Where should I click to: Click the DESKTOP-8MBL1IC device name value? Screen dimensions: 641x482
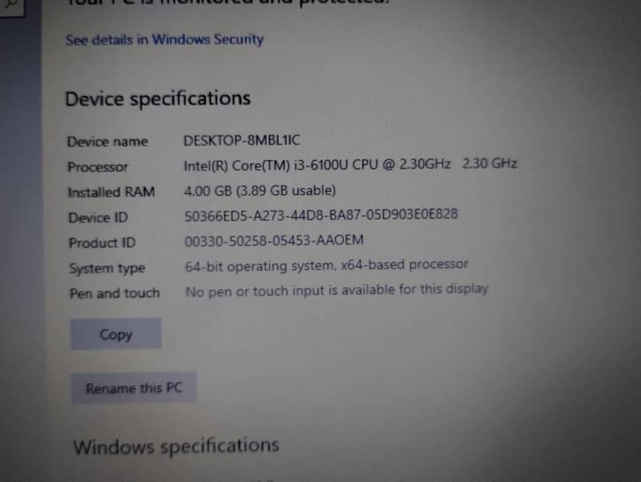(x=242, y=140)
